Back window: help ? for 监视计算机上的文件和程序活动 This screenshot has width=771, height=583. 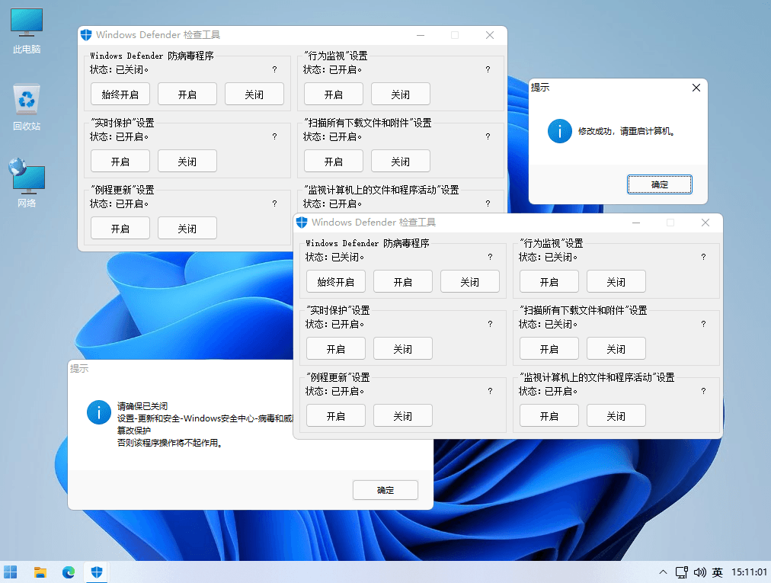coord(488,203)
